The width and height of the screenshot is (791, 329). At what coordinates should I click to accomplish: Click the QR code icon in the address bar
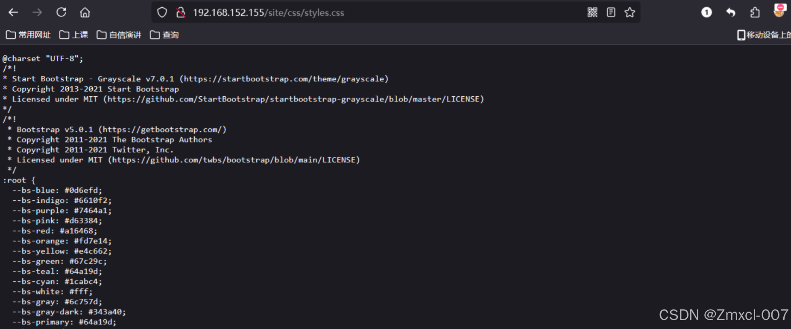[592, 12]
